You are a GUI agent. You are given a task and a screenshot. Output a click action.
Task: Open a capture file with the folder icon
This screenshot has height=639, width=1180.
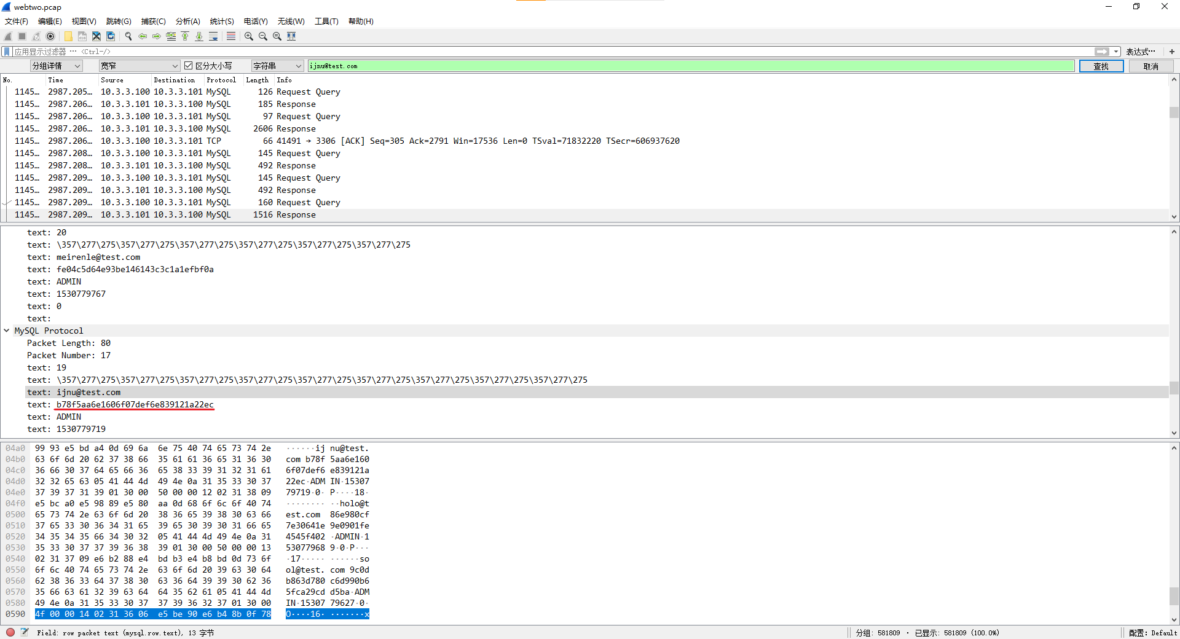coord(68,36)
